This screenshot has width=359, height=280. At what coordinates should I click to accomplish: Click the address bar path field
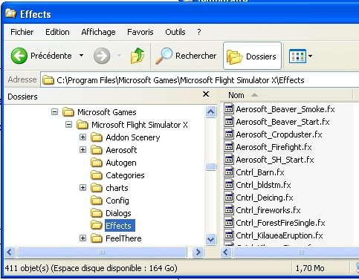[x=200, y=80]
